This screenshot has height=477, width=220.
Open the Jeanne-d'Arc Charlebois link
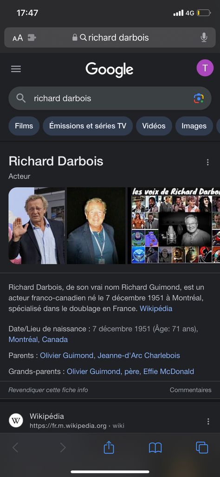coord(139,355)
